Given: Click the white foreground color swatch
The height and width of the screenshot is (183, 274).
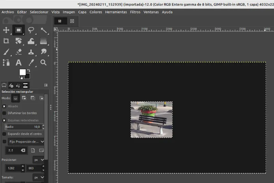Looking at the screenshot, I should pyautogui.click(x=23, y=72).
